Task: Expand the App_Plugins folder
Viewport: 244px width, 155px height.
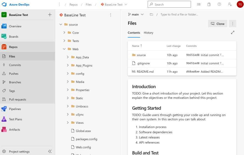Action: 68,65
